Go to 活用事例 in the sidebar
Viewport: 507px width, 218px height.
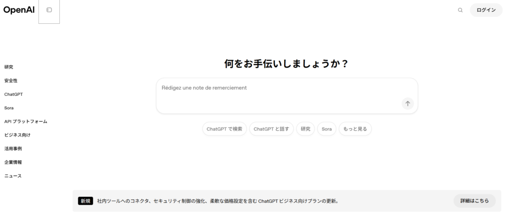pyautogui.click(x=13, y=149)
